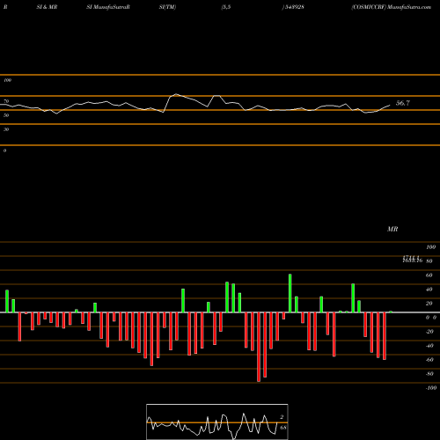The image size is (440, 440).
Task: Click the tallest green MR bar near 60
Action: click(290, 293)
